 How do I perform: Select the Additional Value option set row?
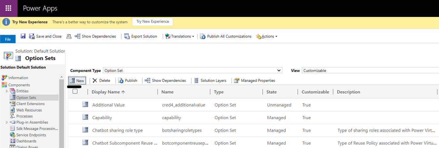[108, 105]
